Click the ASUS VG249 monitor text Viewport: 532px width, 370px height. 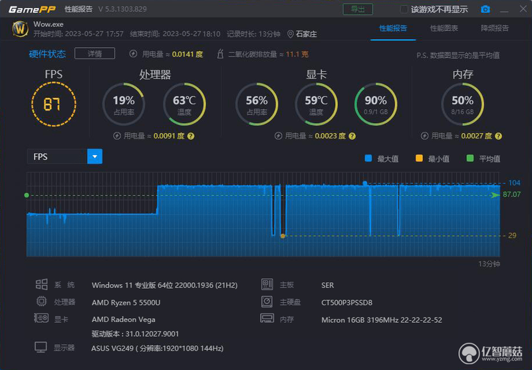158,348
